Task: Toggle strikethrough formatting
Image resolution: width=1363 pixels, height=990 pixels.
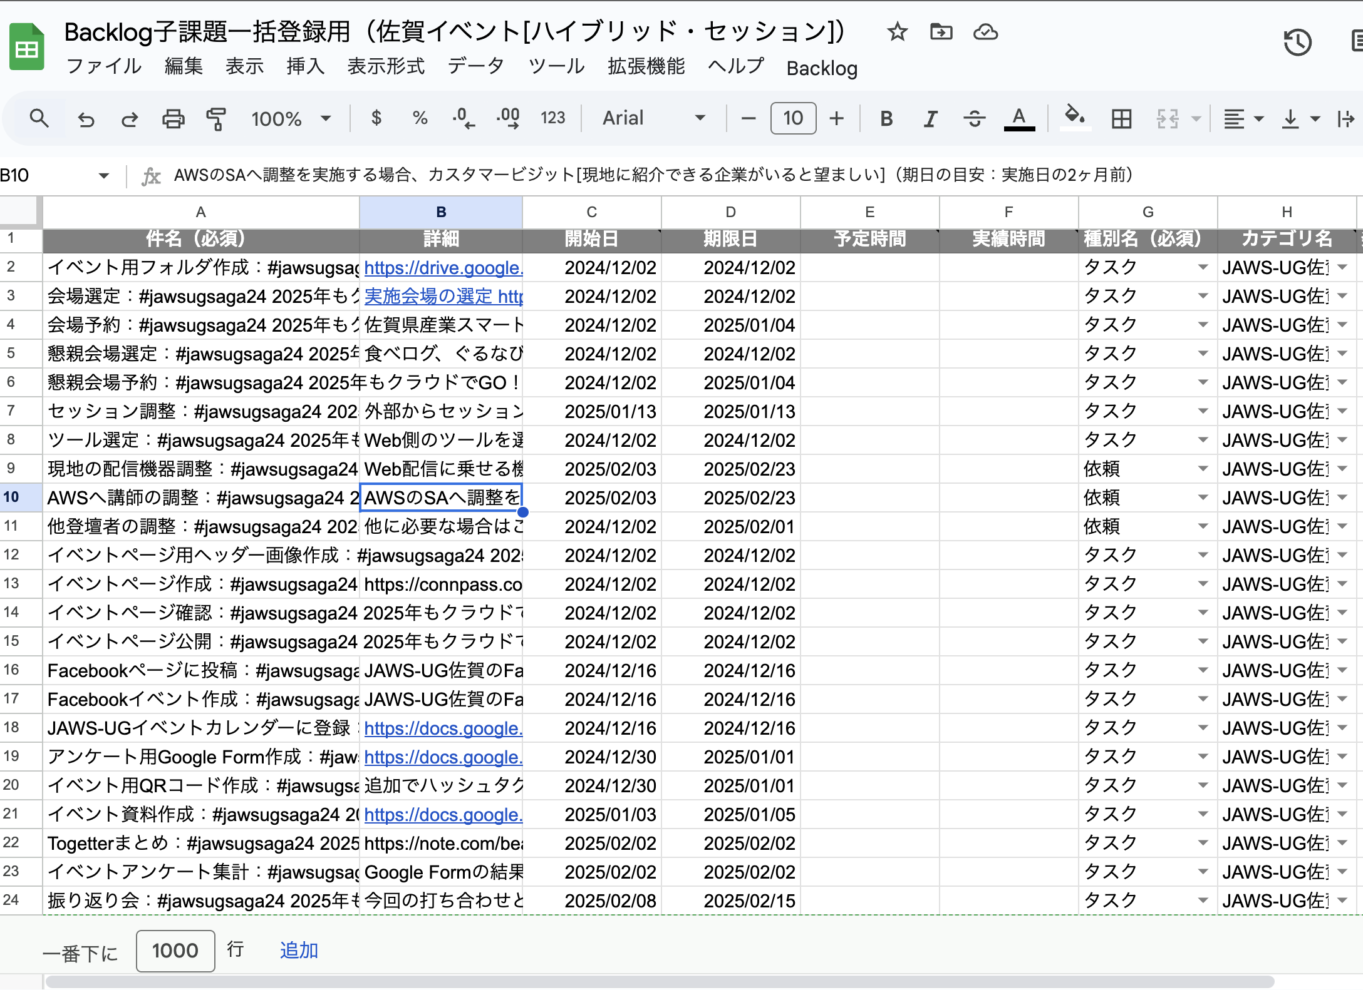Action: point(975,118)
